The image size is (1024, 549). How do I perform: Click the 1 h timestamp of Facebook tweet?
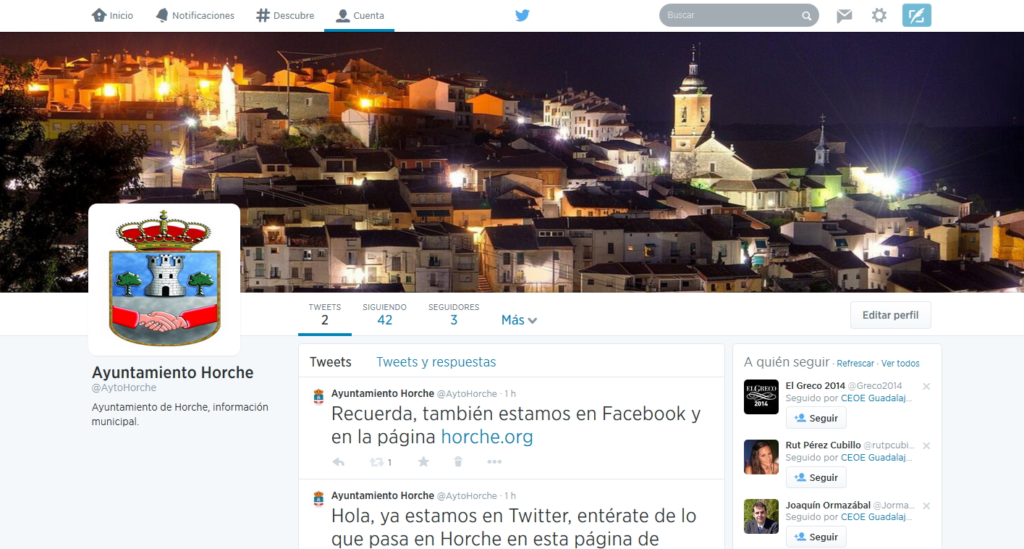coord(510,394)
